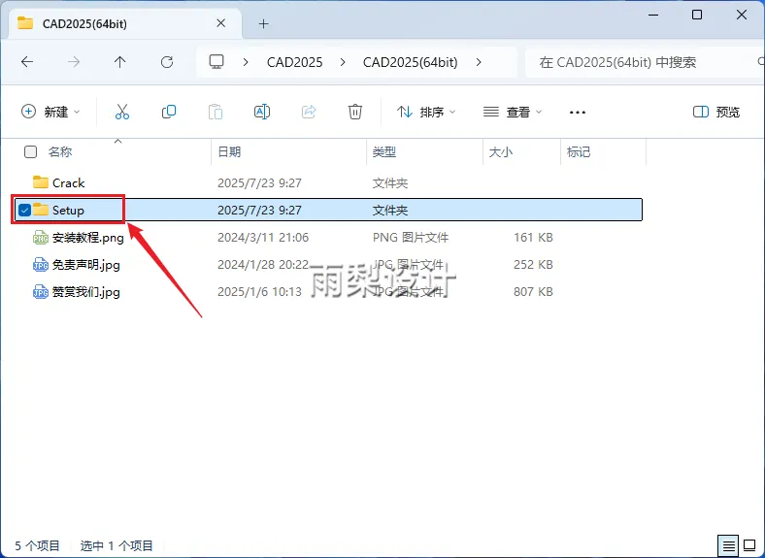Open the See more ellipsis menu
The image size is (765, 558).
pyautogui.click(x=578, y=113)
